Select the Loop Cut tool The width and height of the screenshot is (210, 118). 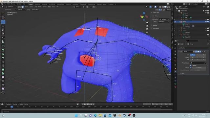click(x=3, y=62)
